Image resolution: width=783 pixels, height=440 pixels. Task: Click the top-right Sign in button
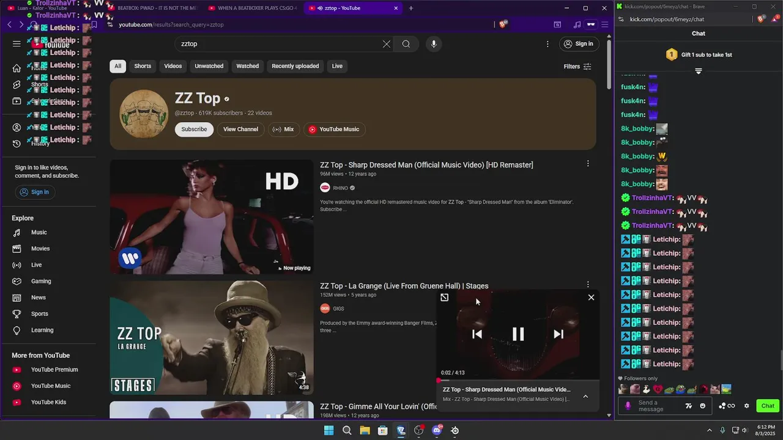[x=578, y=44]
